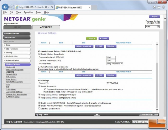
Task: Open the WPS Wizard
Action: pyautogui.click(x=17, y=41)
